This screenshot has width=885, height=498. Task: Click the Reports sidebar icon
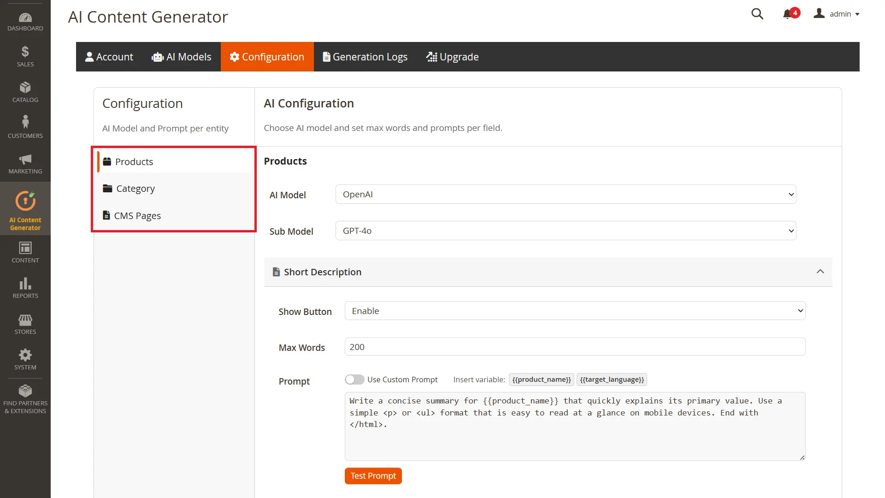pos(25,287)
